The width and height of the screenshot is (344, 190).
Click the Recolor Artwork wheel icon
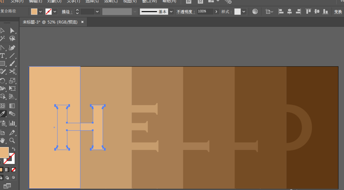tap(255, 12)
